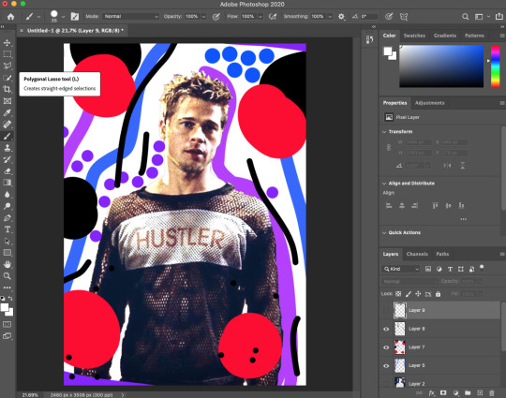Select the Rectangular Marquee tool
This screenshot has height=398, width=506.
[7, 54]
